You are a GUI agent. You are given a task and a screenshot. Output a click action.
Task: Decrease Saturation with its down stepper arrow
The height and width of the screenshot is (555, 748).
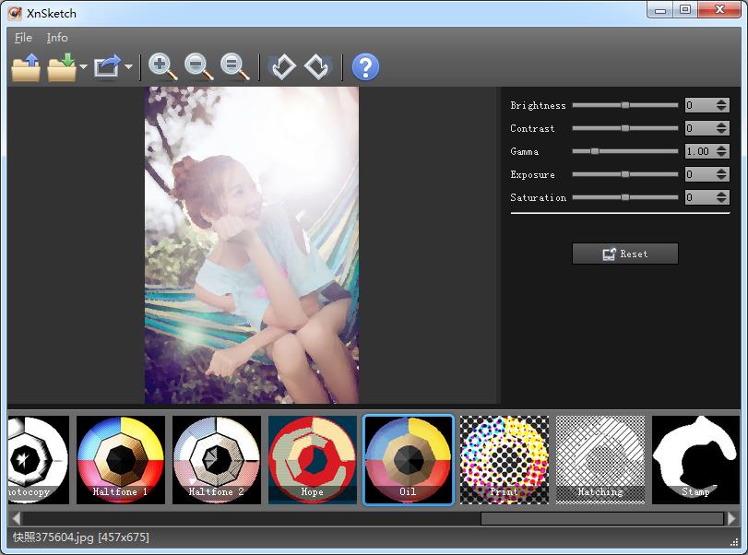(x=722, y=200)
